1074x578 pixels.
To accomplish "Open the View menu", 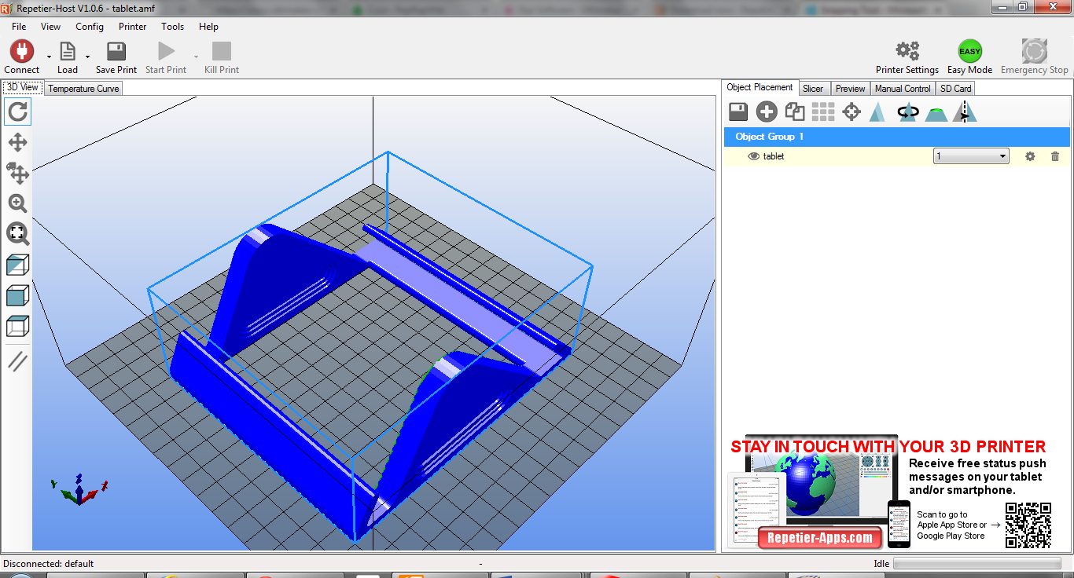I will 50,27.
